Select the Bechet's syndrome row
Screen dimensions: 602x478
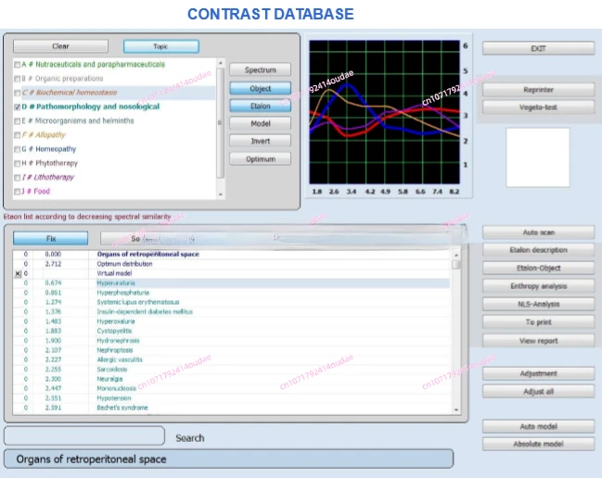pos(232,408)
